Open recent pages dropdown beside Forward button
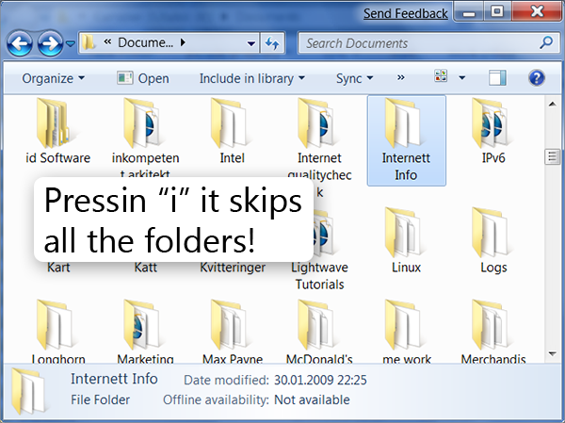The height and width of the screenshot is (423, 565). tap(71, 43)
